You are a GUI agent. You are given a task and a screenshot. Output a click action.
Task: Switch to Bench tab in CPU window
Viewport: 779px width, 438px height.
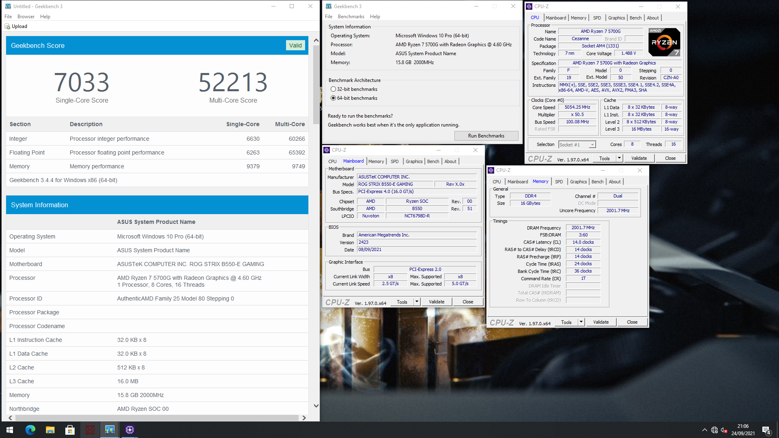(636, 18)
